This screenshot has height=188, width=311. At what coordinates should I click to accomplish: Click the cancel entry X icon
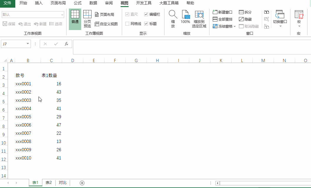tap(45, 44)
